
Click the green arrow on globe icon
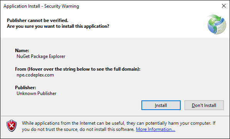(216, 18)
